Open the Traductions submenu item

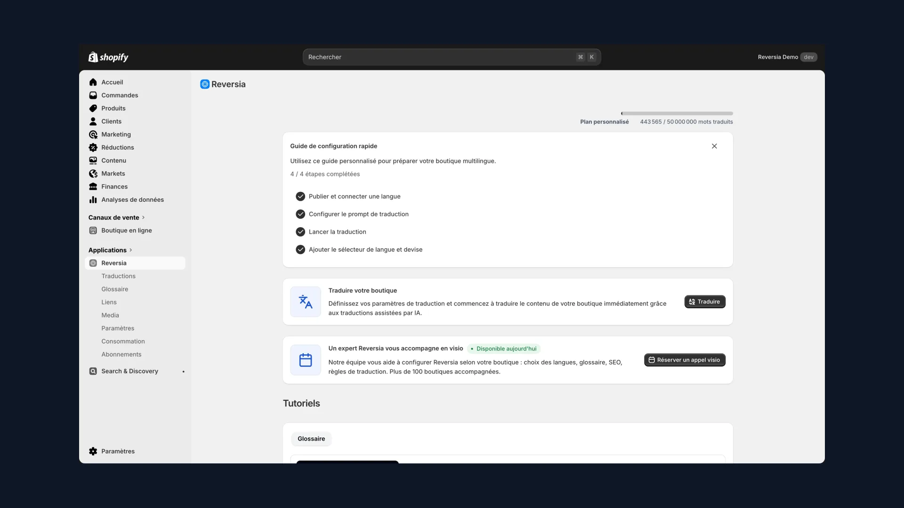(118, 276)
